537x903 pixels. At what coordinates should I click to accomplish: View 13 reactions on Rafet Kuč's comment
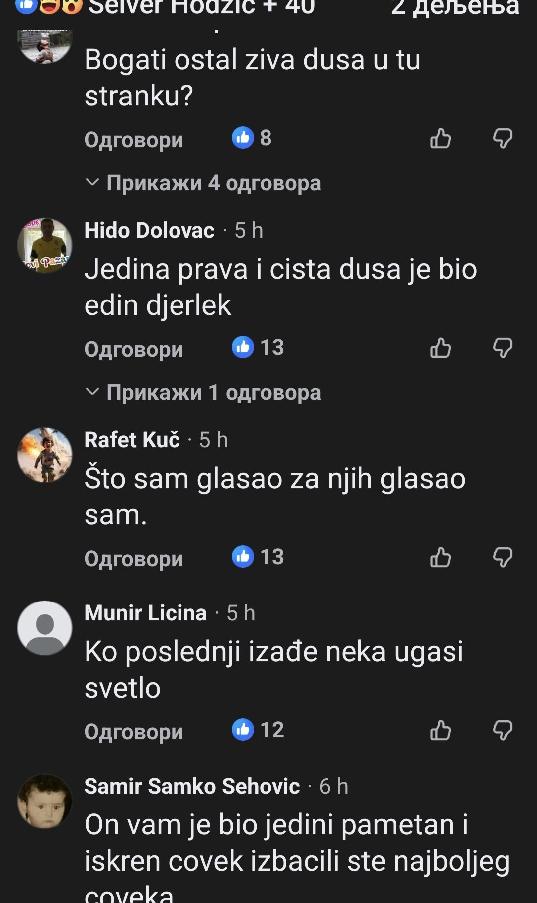coord(258,557)
